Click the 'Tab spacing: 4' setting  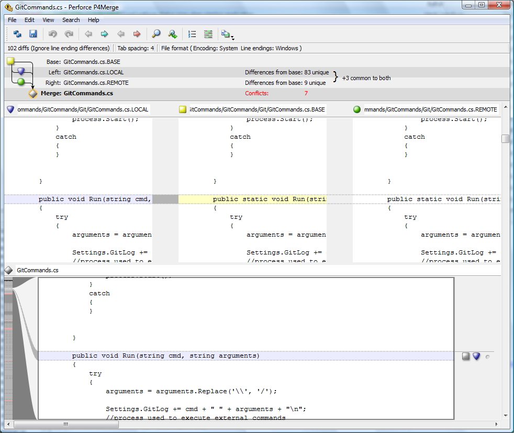coord(136,48)
